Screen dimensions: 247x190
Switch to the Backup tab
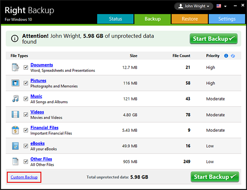click(x=152, y=19)
